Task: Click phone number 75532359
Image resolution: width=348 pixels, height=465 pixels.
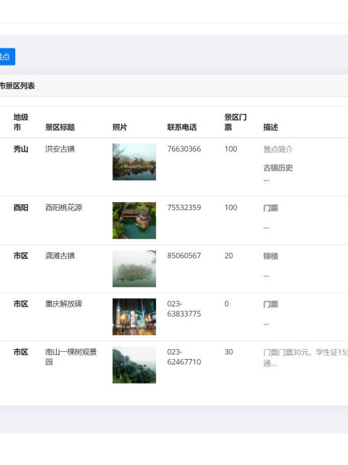Action: click(x=184, y=207)
